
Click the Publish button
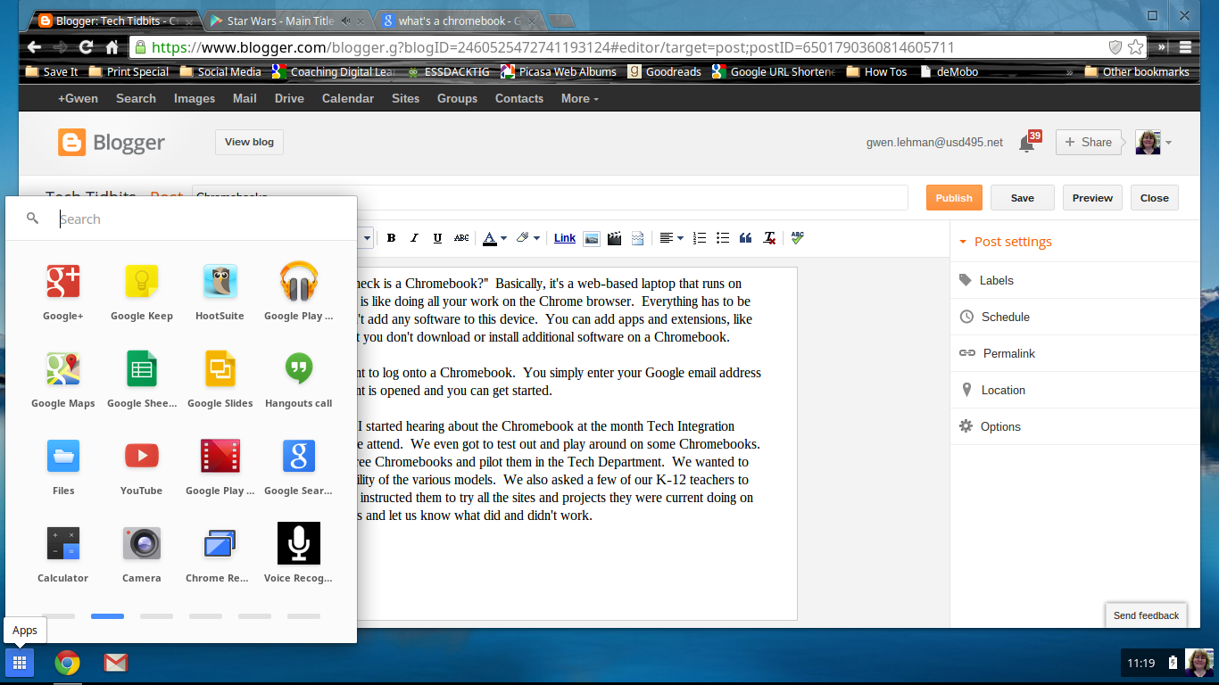pyautogui.click(x=954, y=198)
